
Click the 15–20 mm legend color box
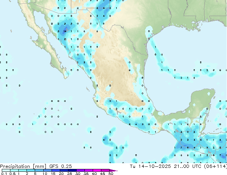click(55, 170)
